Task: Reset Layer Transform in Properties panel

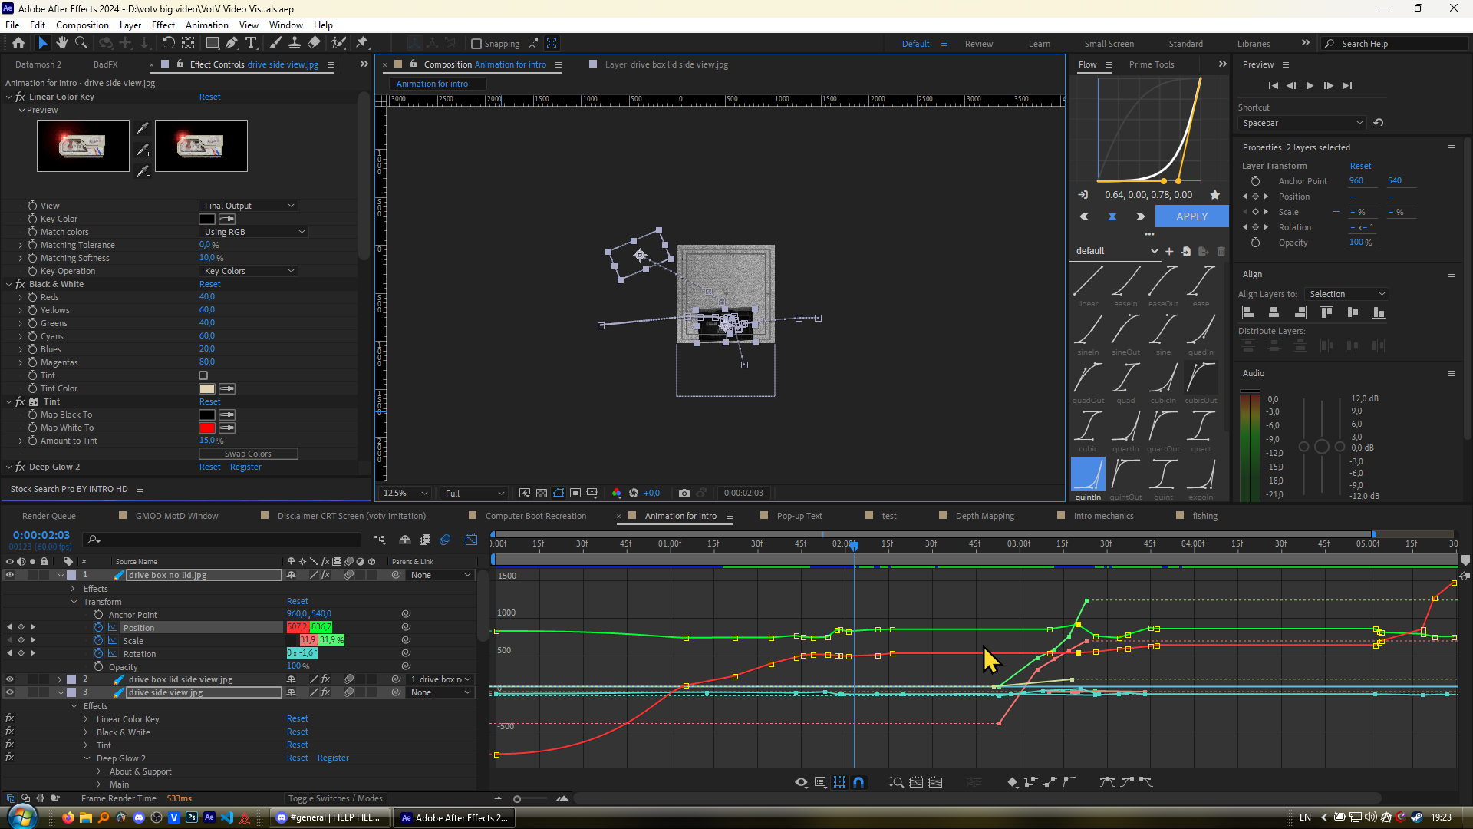Action: click(x=1360, y=166)
